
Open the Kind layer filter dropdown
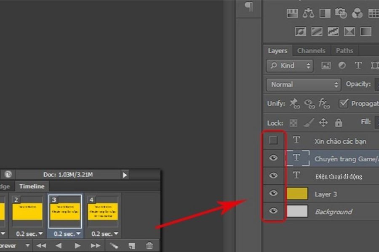[x=290, y=66]
